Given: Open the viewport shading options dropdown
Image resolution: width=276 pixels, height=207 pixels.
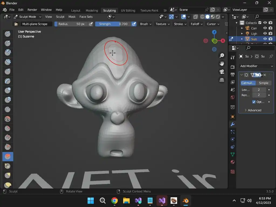Looking at the screenshot, I should click(x=223, y=17).
